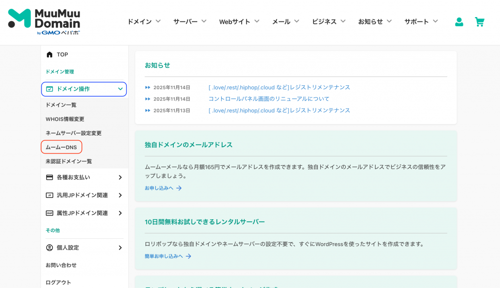
Task: Click ログアウト at the sidebar bottom
Action: pos(58,282)
